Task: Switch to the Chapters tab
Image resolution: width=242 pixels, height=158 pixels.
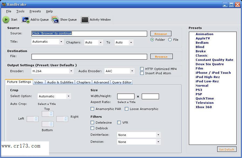Action: [x=84, y=82]
